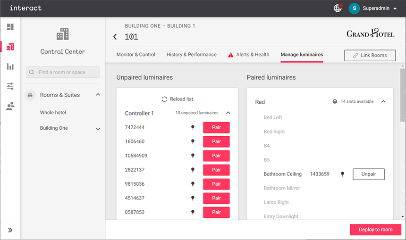Blink the bulb icon for luminaire 7472444
This screenshot has height=240, width=406.
193,127
